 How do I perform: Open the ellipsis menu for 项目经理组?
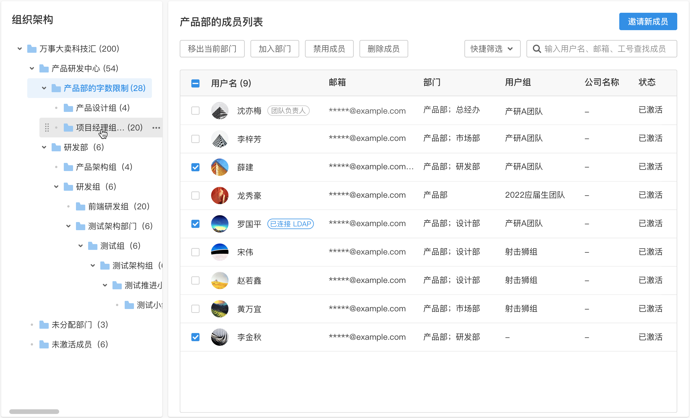(156, 128)
